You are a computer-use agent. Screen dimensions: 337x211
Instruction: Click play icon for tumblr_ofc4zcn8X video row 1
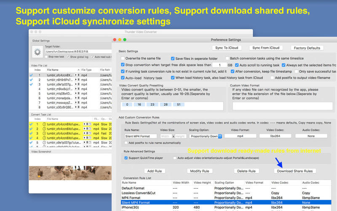[x=76, y=75]
